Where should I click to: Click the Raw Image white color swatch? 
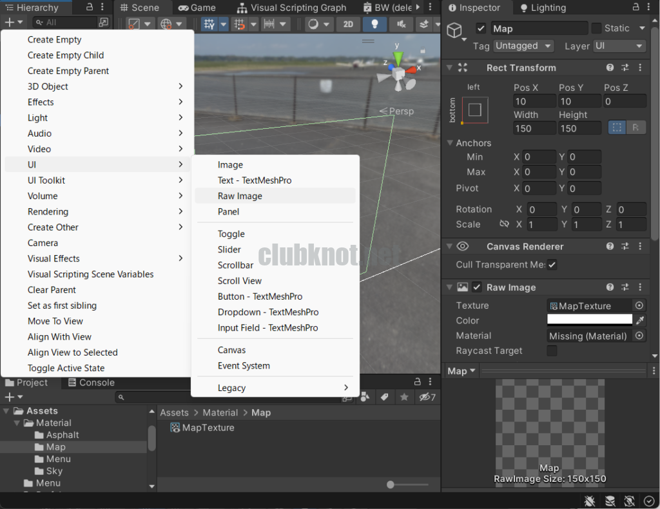coord(589,320)
